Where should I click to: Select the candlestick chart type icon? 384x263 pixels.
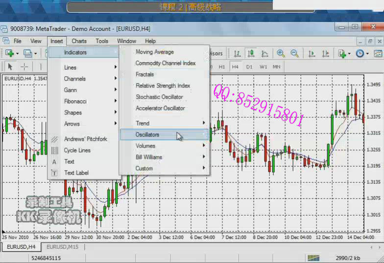pos(251,53)
